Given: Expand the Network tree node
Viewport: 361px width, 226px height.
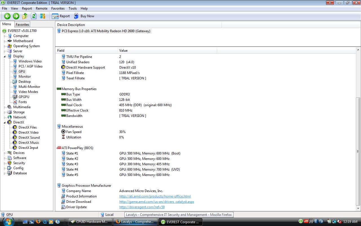Looking at the screenshot, I should pyautogui.click(x=5, y=118).
